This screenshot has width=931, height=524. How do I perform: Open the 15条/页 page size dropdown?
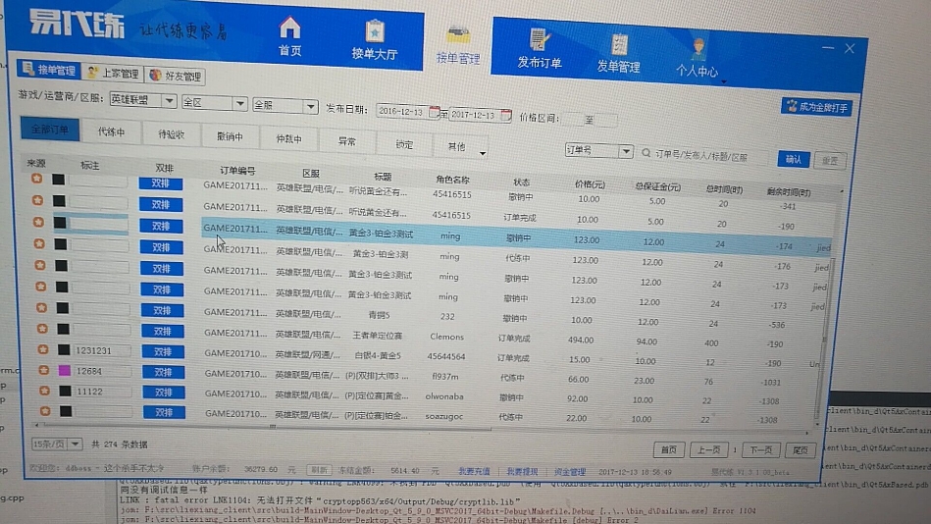tap(56, 444)
